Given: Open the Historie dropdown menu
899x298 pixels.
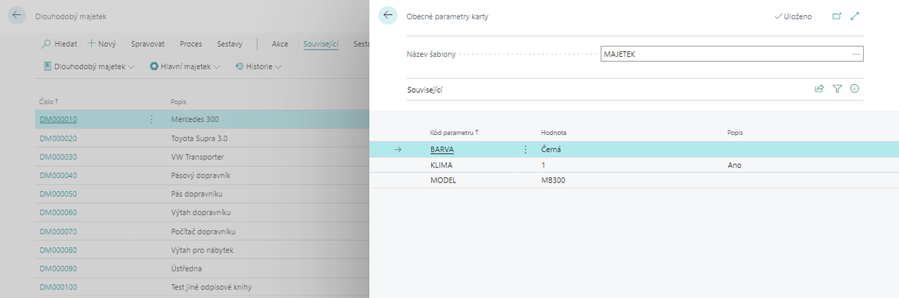Looking at the screenshot, I should click(x=259, y=67).
